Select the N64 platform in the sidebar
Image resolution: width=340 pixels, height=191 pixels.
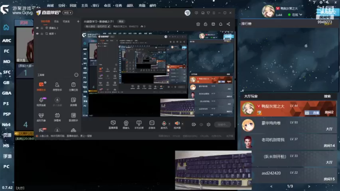(6, 125)
